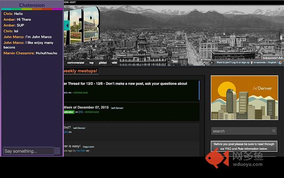Click the /r/Denver skyline sidebar image
Viewport: 284px width, 178px height.
[245, 98]
